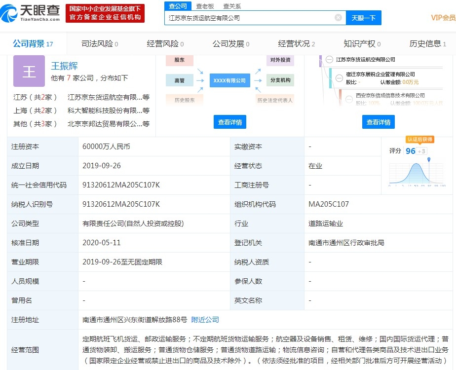This screenshot has height=370, width=456.
Task: Clear the search box with X icon
Action: coord(338,18)
